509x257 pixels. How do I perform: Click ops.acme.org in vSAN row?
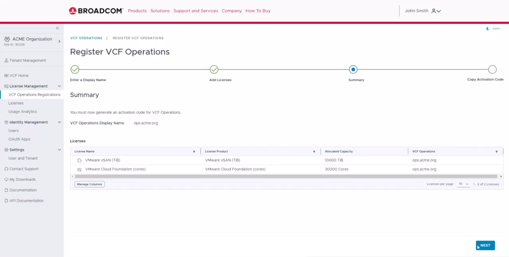click(x=424, y=160)
